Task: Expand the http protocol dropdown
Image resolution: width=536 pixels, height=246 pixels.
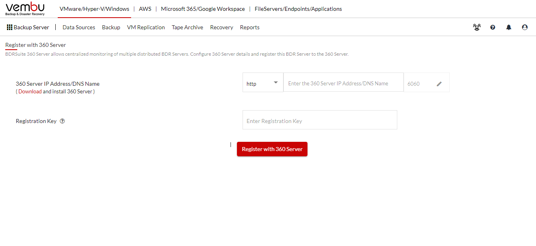Action: 263,82
